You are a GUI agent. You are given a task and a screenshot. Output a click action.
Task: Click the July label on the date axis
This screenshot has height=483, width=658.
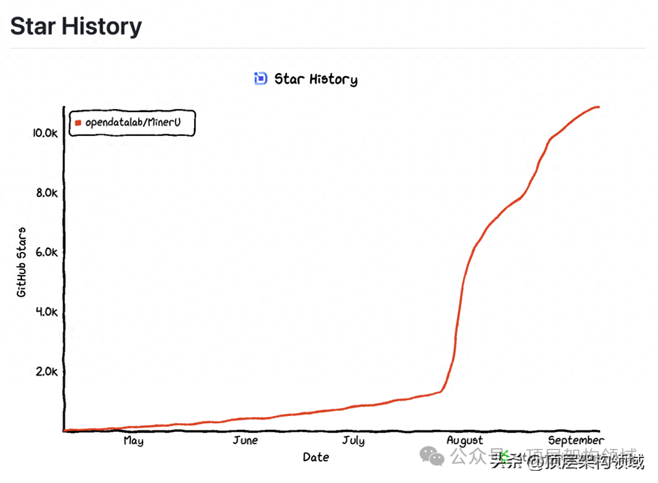353,441
